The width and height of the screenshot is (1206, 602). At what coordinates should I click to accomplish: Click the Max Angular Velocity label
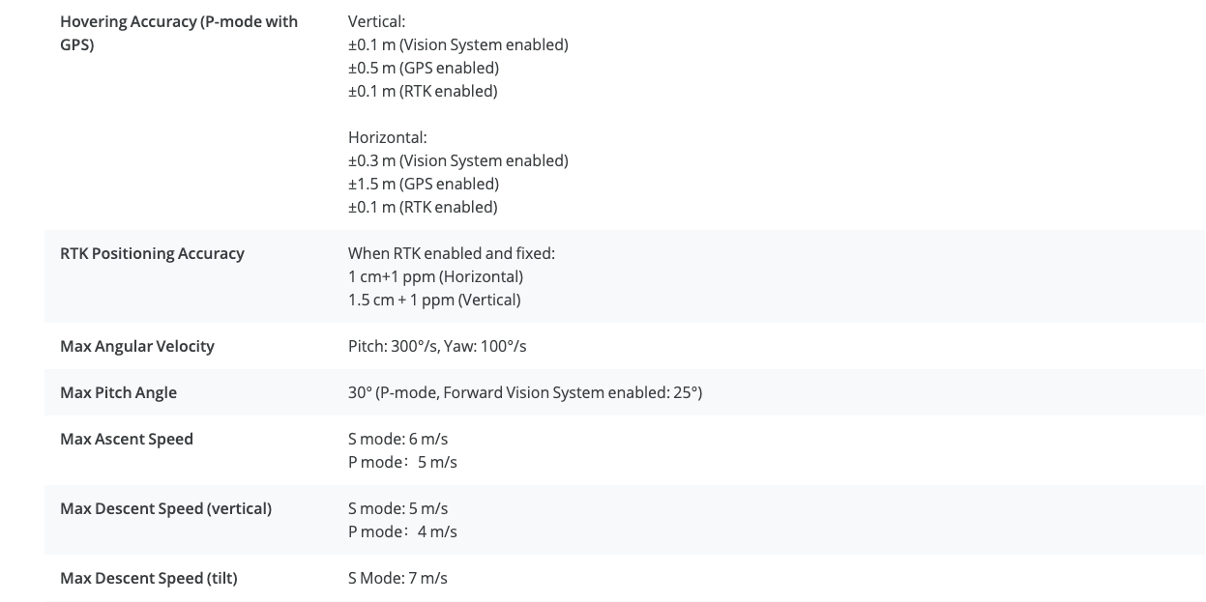click(137, 346)
